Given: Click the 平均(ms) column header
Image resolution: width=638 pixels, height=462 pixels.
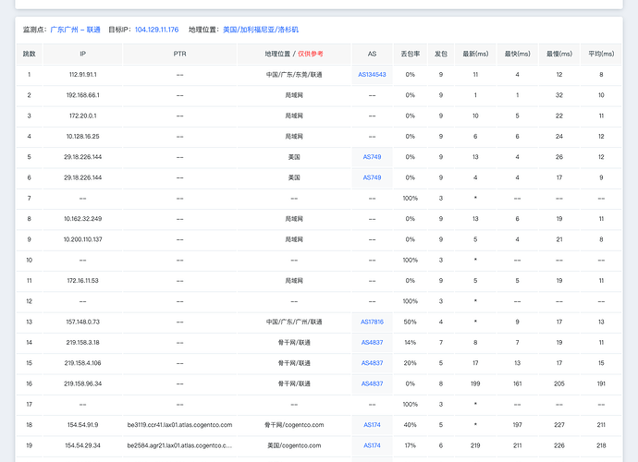Looking at the screenshot, I should pos(601,54).
